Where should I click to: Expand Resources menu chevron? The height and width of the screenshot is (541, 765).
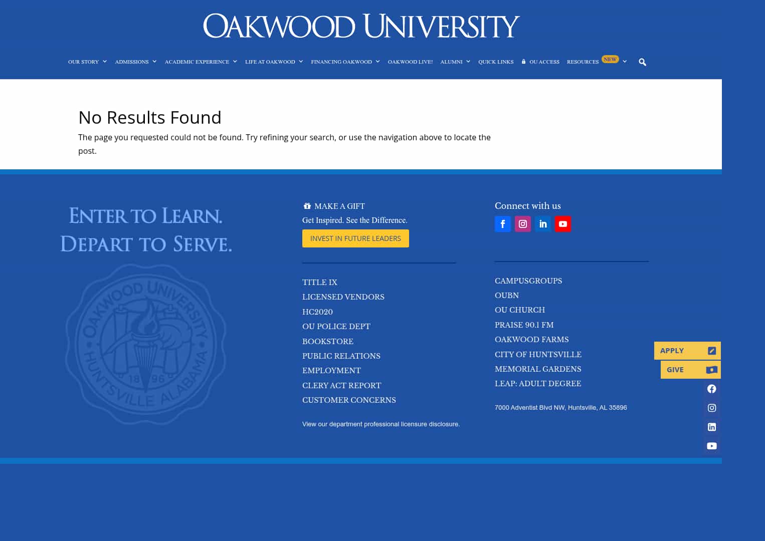pyautogui.click(x=625, y=62)
